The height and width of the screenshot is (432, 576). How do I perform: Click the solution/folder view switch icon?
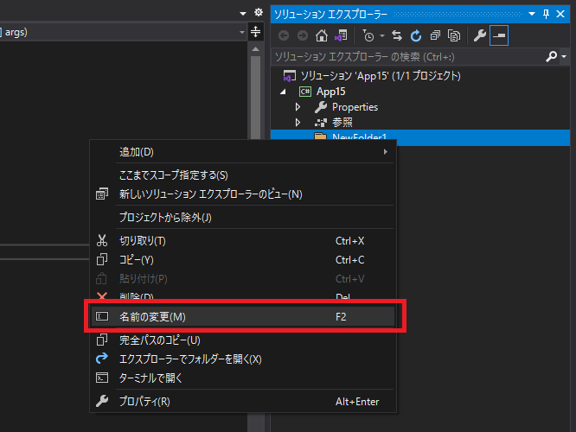pyautogui.click(x=341, y=35)
